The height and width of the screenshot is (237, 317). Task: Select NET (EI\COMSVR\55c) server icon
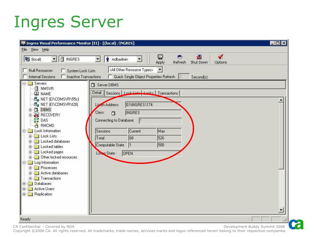click(37, 99)
